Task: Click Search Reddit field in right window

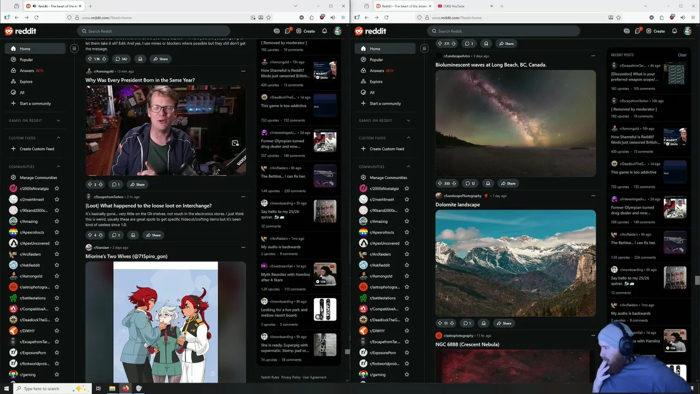Action: pos(504,31)
